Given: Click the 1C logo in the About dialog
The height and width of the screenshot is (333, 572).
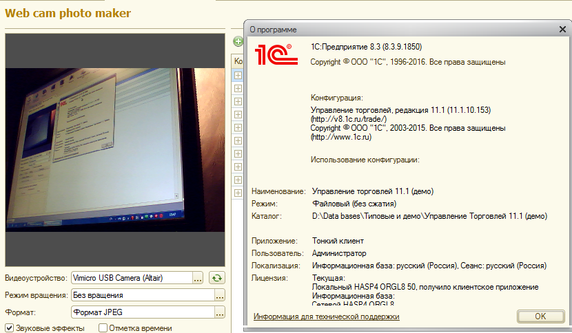Looking at the screenshot, I should [276, 54].
